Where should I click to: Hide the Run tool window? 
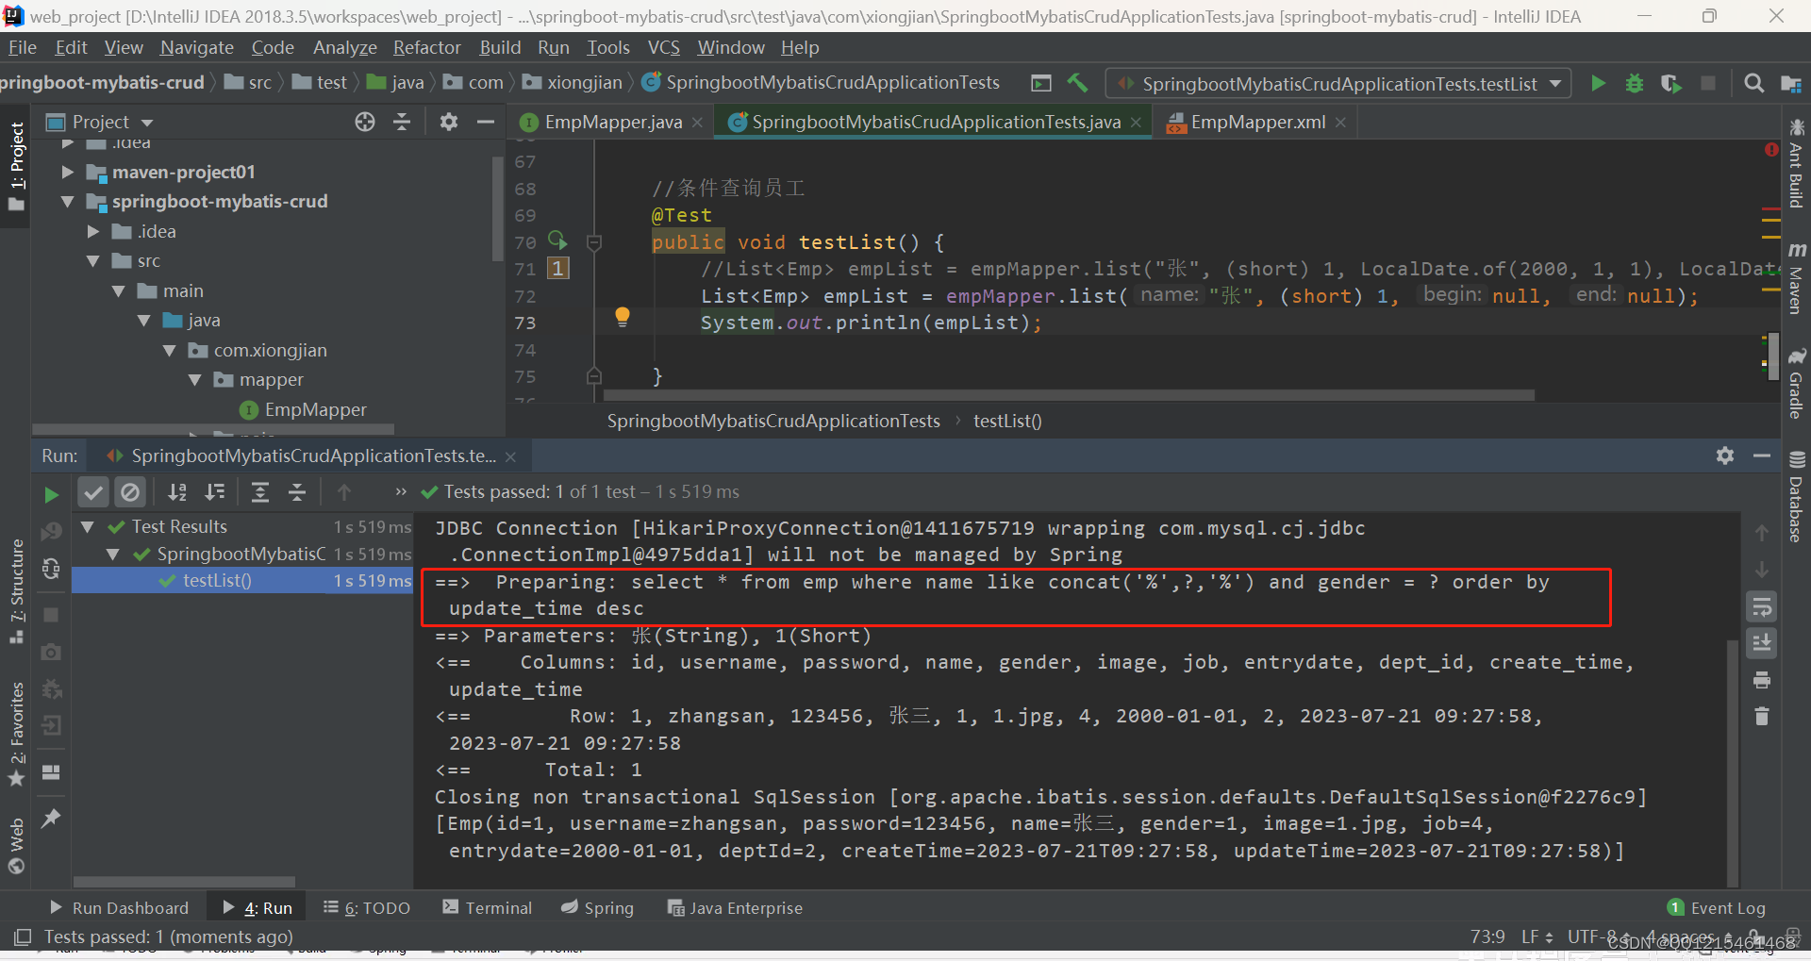click(1762, 456)
